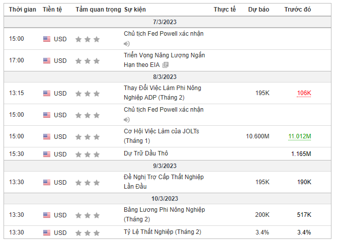Click the importance stars in JOLTs row
This screenshot has height=242, width=337.
point(88,137)
